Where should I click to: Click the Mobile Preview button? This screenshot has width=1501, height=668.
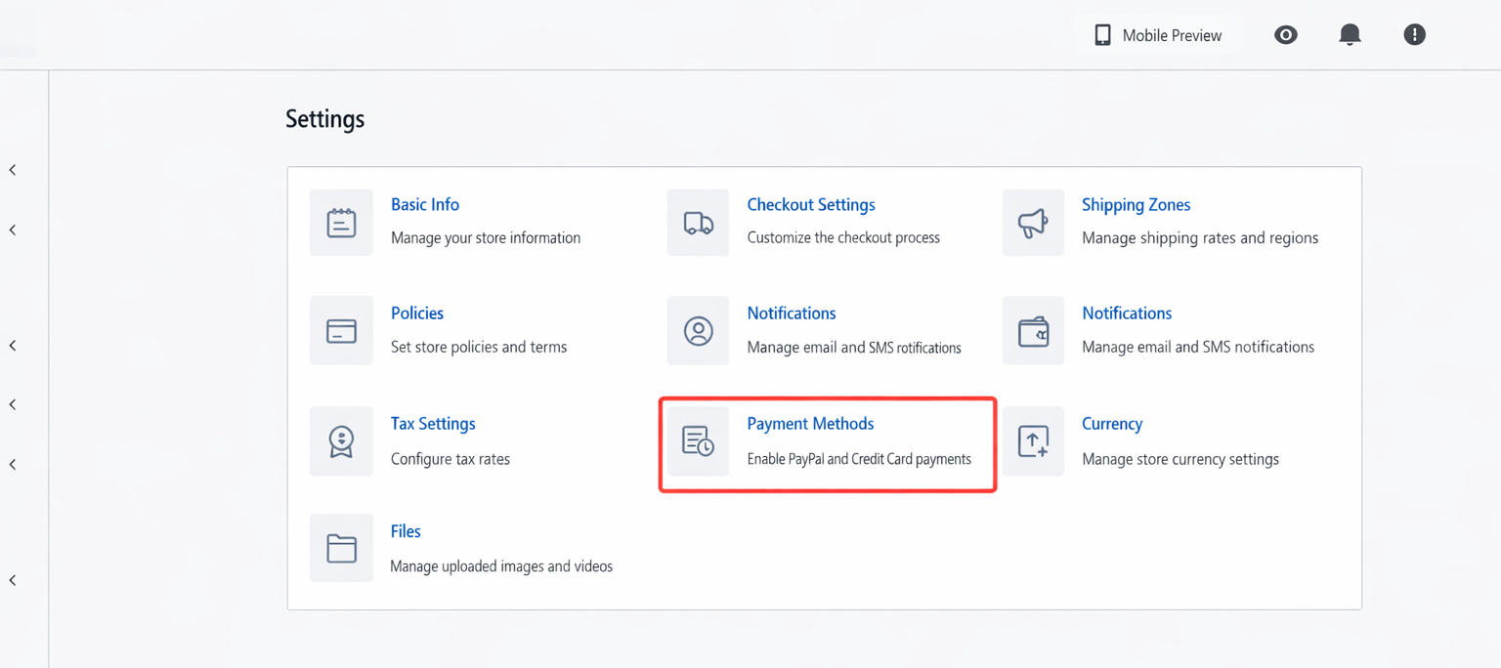point(1158,35)
